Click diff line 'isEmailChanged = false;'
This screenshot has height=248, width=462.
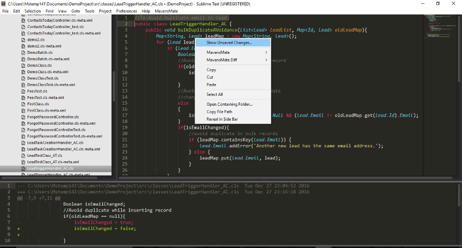[x=105, y=229]
